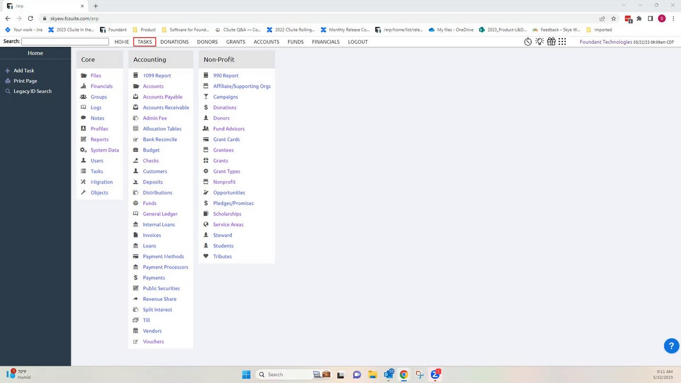Click the browser address bar URL
The width and height of the screenshot is (681, 383).
click(x=74, y=19)
